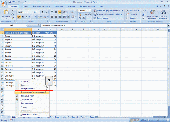Viewport: 170px width, 122px height.
Task: Select column D header
Action: click(x=62, y=30)
